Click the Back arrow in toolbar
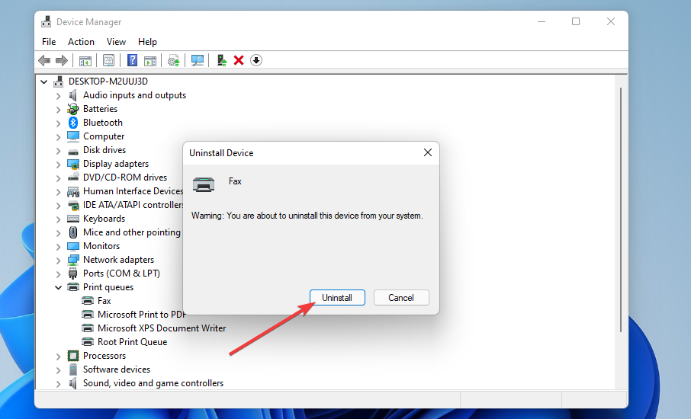The image size is (691, 419). tap(44, 60)
